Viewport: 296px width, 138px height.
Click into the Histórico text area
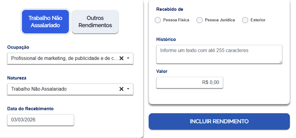click(219, 54)
